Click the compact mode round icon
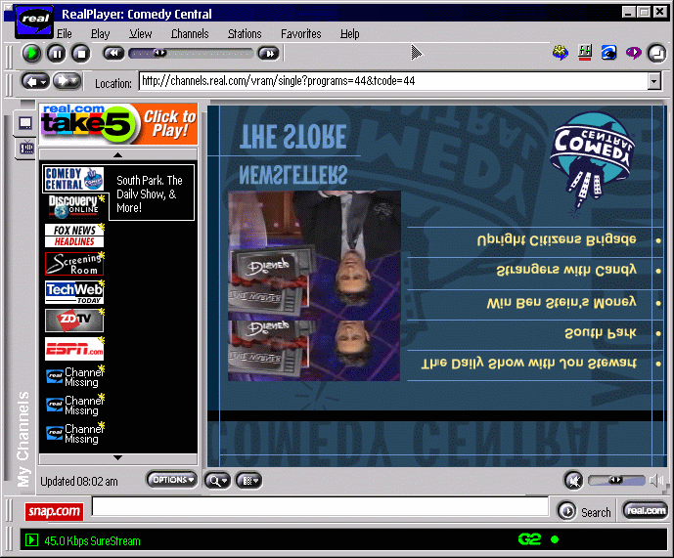The height and width of the screenshot is (558, 674). tap(656, 54)
